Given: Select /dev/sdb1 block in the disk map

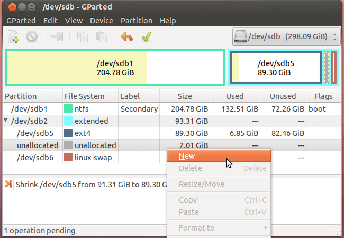Looking at the screenshot, I should coord(114,68).
